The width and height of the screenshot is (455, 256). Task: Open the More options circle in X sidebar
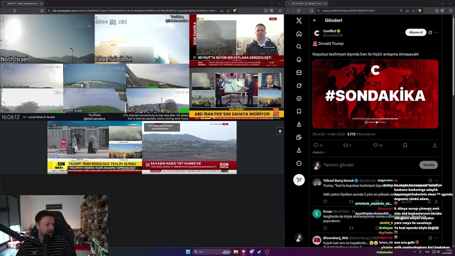point(299,163)
